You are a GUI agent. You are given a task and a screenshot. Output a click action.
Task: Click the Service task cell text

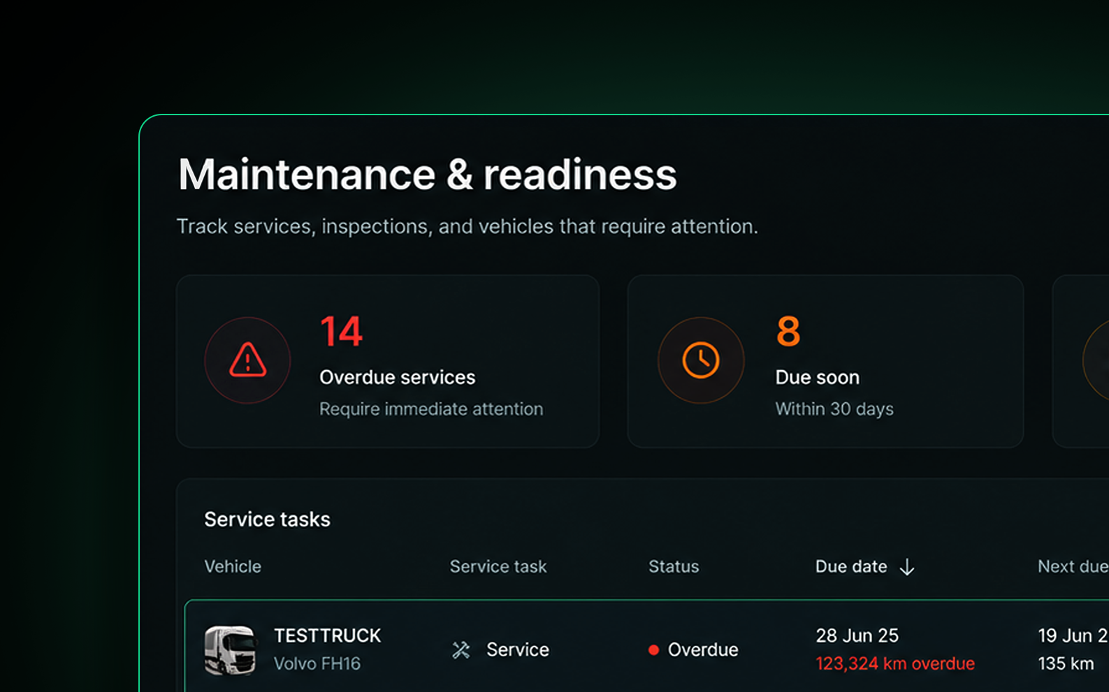pyautogui.click(x=518, y=650)
